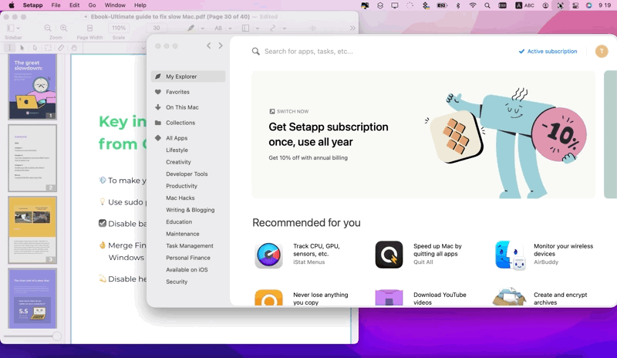
Task: Open PDF page 1 thumbnail, The great slowdown
Action: (32, 86)
